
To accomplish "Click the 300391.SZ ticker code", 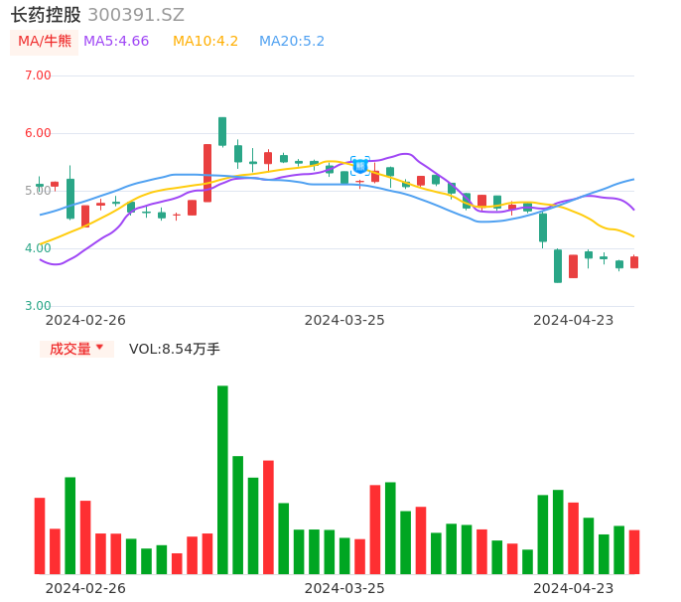I will point(136,15).
